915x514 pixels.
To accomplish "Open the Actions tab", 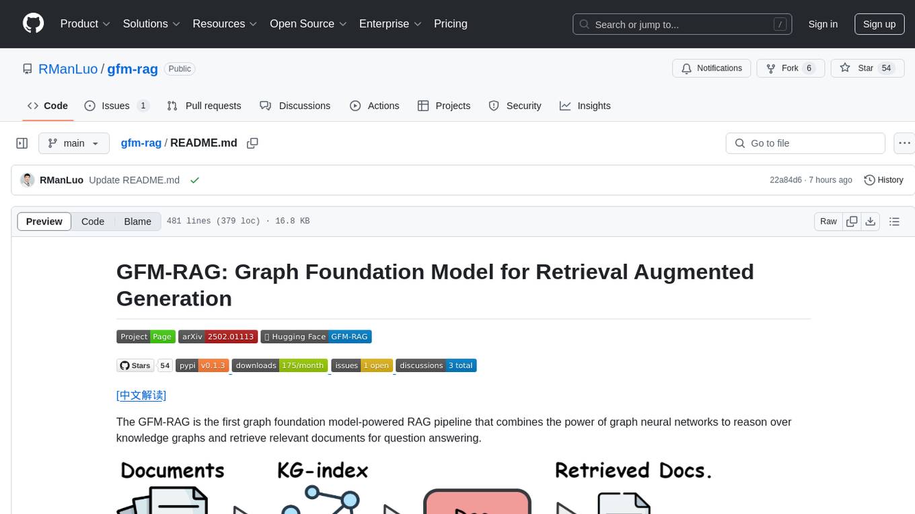I will pyautogui.click(x=375, y=106).
